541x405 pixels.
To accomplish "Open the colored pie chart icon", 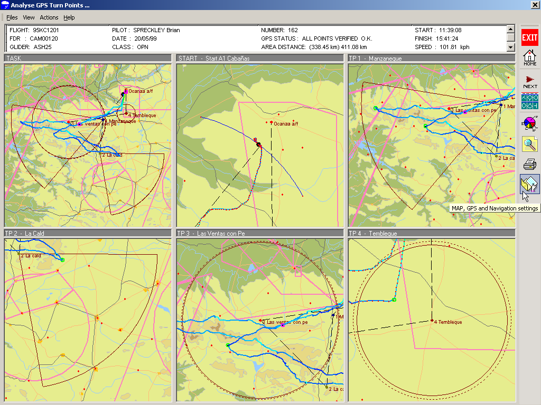I will pos(530,123).
